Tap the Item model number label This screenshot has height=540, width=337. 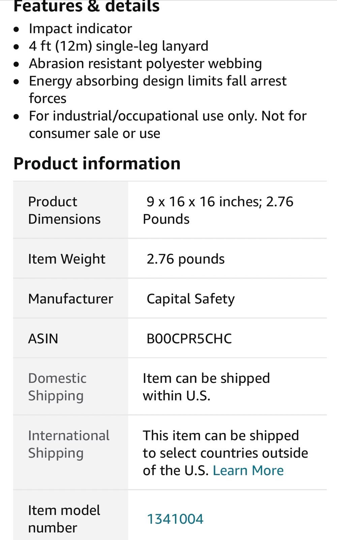pos(64,519)
